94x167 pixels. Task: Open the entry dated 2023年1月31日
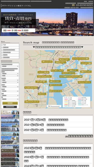click(x=58, y=159)
